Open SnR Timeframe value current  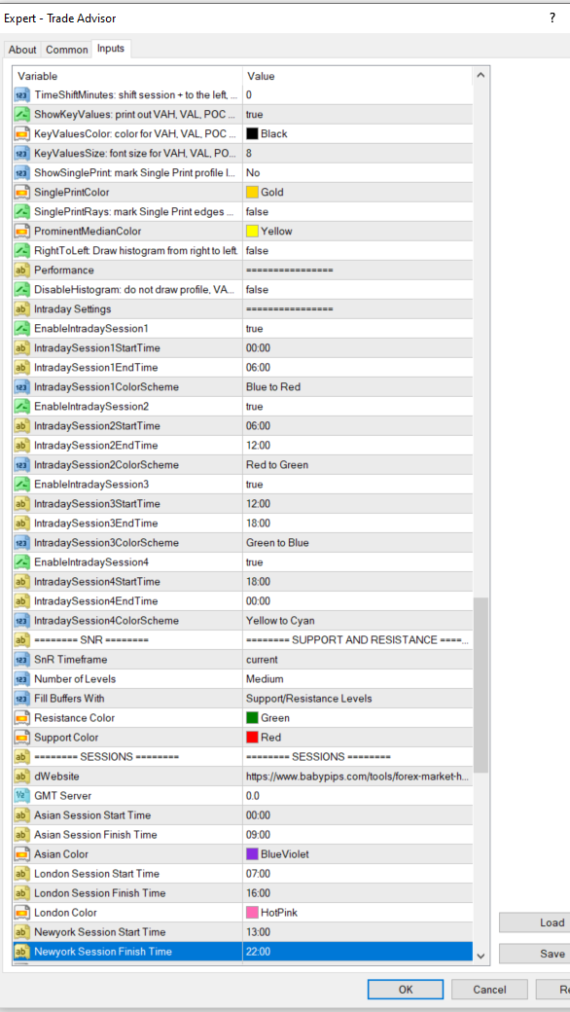pos(357,659)
